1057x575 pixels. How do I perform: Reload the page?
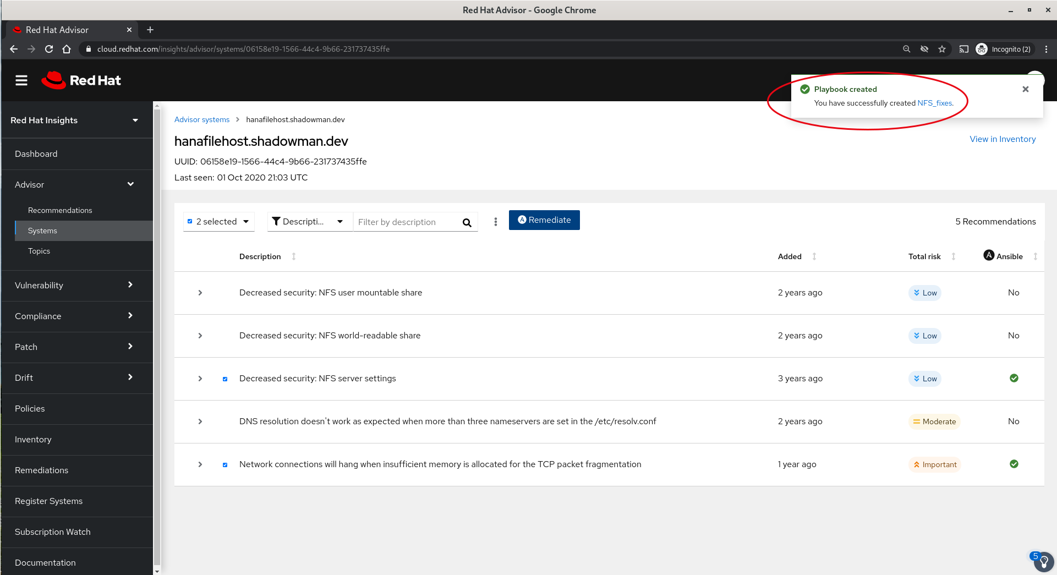49,49
